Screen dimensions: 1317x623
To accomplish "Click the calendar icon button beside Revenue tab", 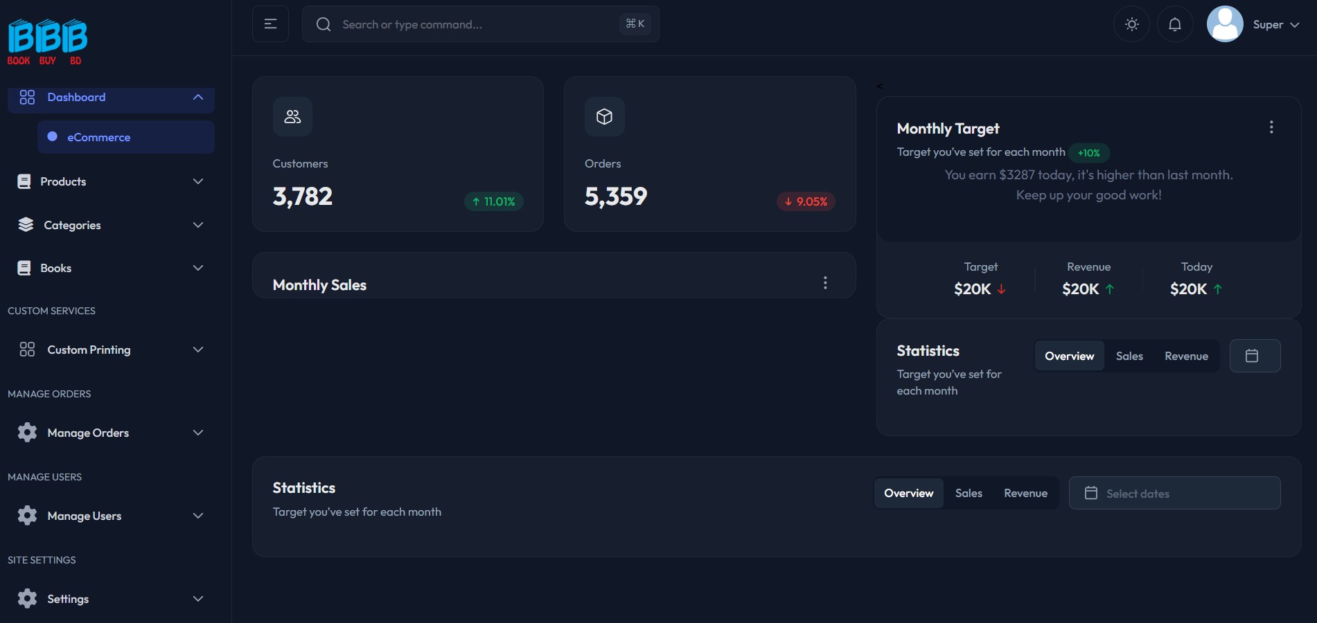I will point(1254,356).
